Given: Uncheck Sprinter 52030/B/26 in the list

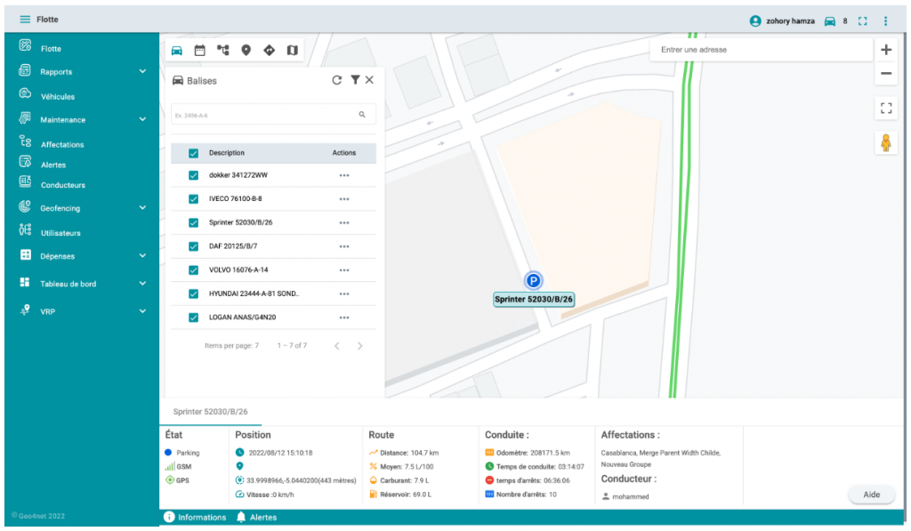Looking at the screenshot, I should [x=193, y=223].
